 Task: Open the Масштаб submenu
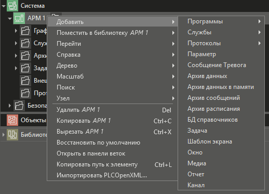(113, 76)
